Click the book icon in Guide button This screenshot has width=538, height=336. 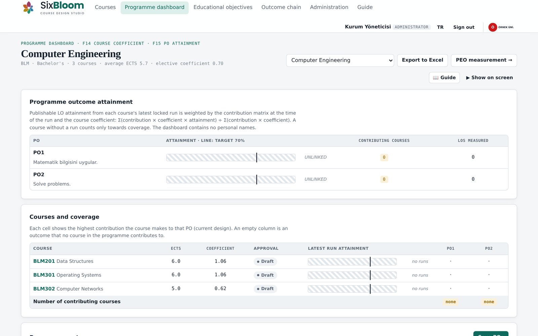coord(436,78)
